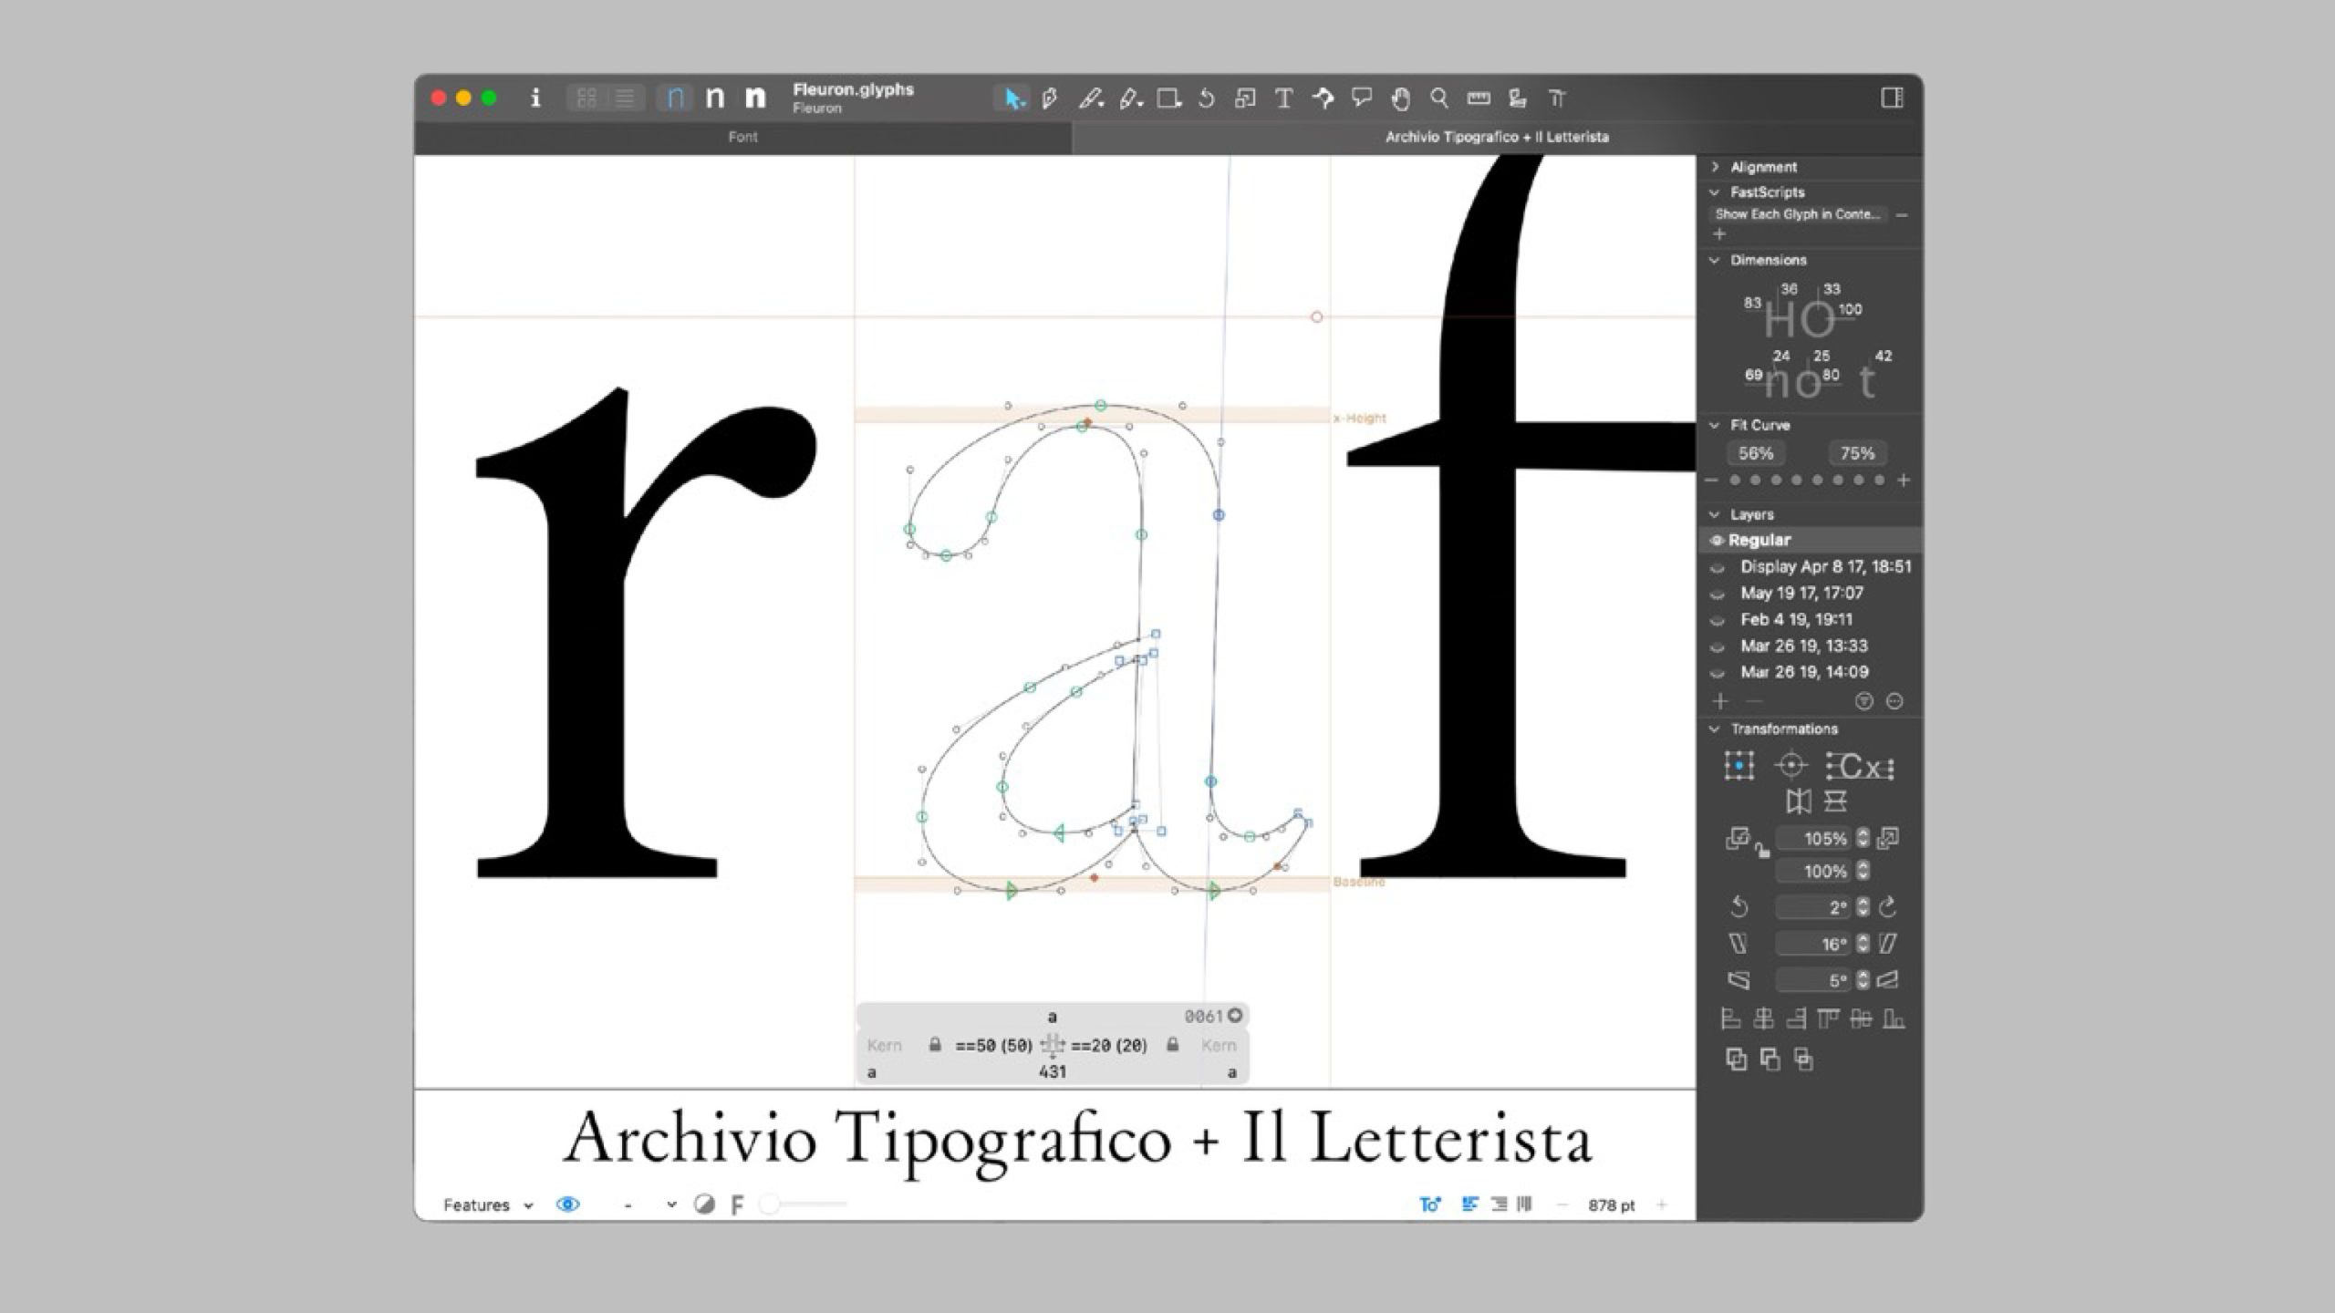This screenshot has height=1313, width=2335.
Task: Activate the Text tool in the toolbar
Action: [x=1285, y=98]
